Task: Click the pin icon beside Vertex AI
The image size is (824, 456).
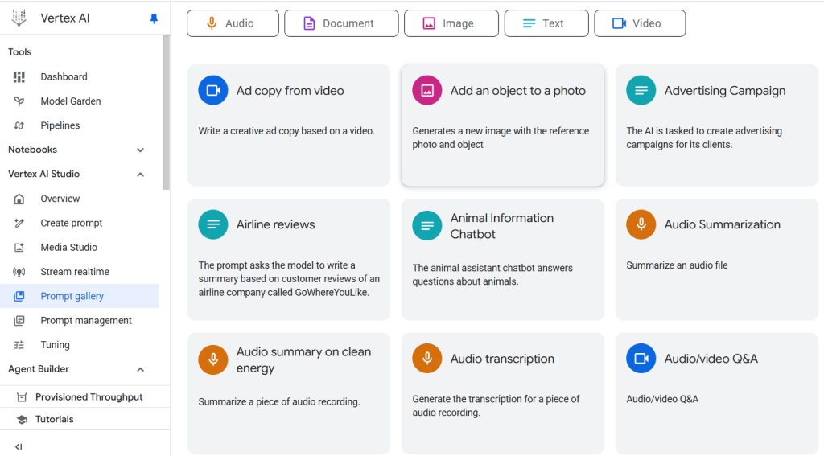Action: tap(154, 18)
